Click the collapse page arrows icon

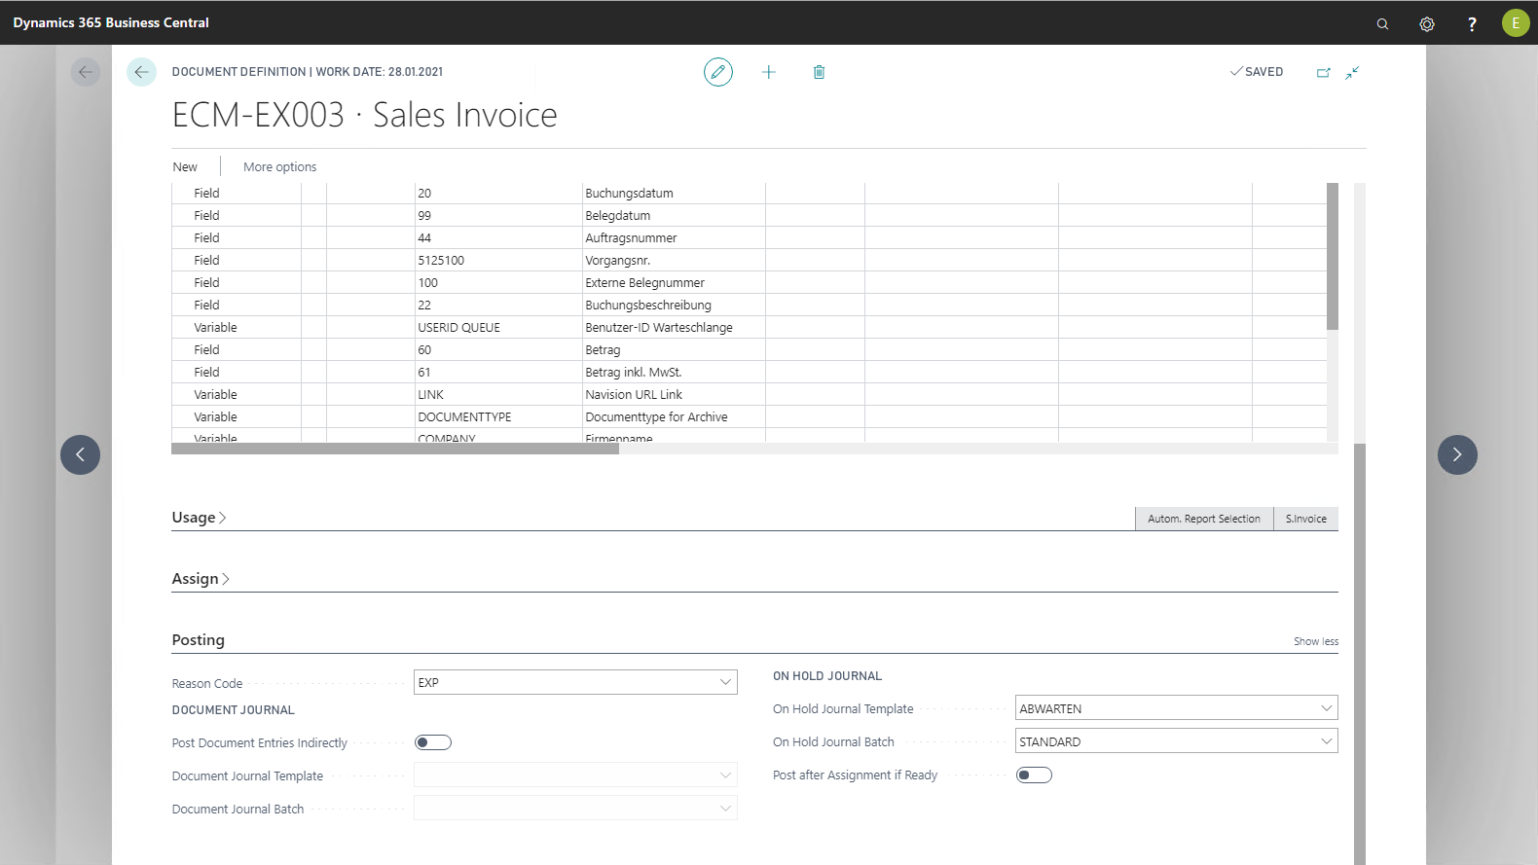[1352, 72]
